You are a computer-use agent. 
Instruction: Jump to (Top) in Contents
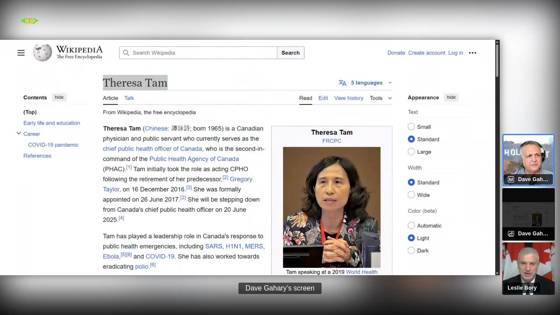[30, 112]
